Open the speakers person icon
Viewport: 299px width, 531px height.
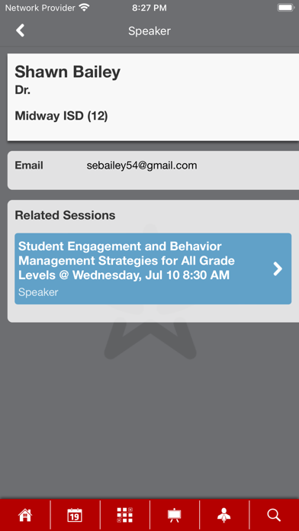(x=223, y=515)
